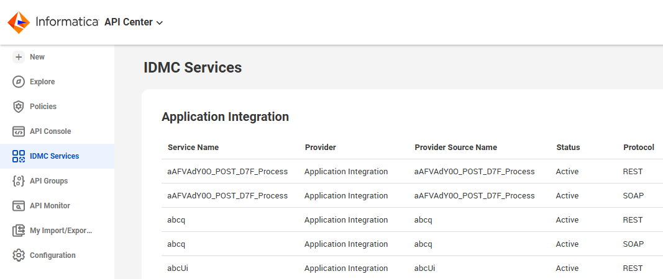Click Provider Source Name aAFVAdY0O_POST_D7F_Process SOAP row

[475, 196]
